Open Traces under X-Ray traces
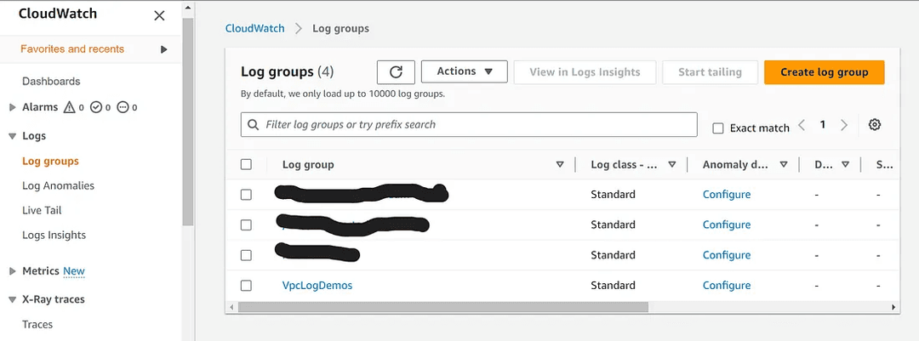 [37, 325]
